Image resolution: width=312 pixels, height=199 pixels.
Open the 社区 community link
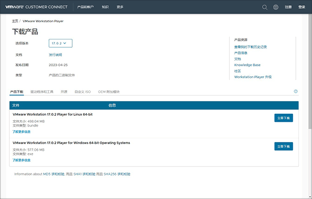point(238,71)
